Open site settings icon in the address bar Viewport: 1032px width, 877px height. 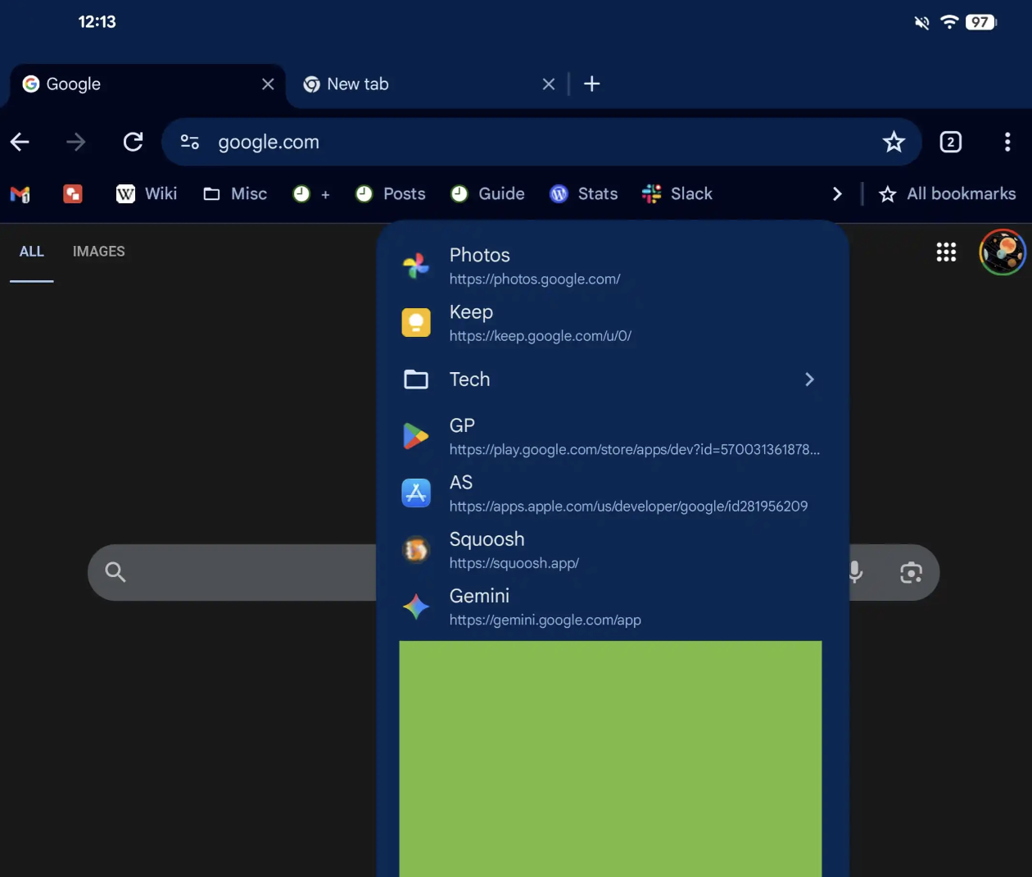(x=190, y=142)
